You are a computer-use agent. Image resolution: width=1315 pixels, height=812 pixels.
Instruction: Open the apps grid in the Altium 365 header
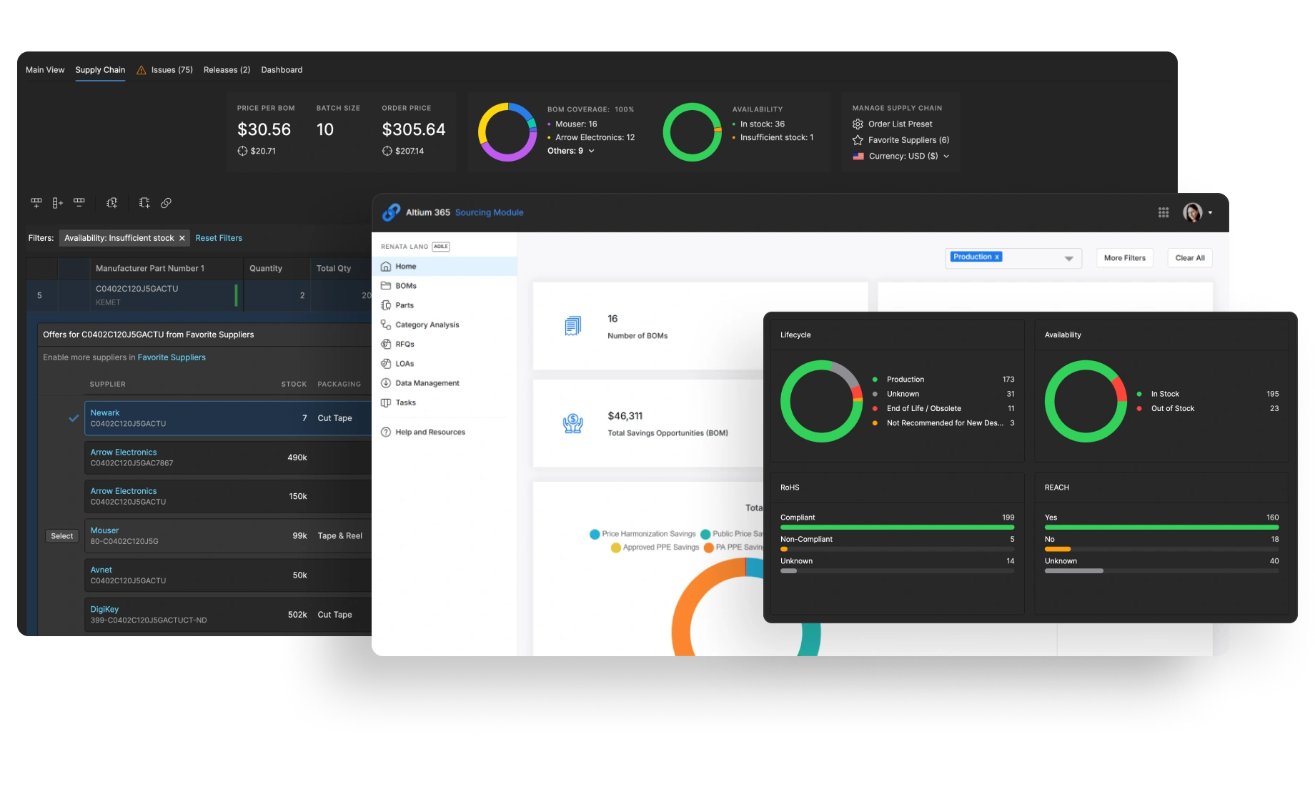[x=1163, y=212]
